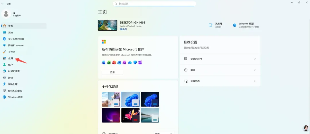310x134 pixels.
Task: Click the paintbrush icon for 个性化
Action: click(4, 52)
